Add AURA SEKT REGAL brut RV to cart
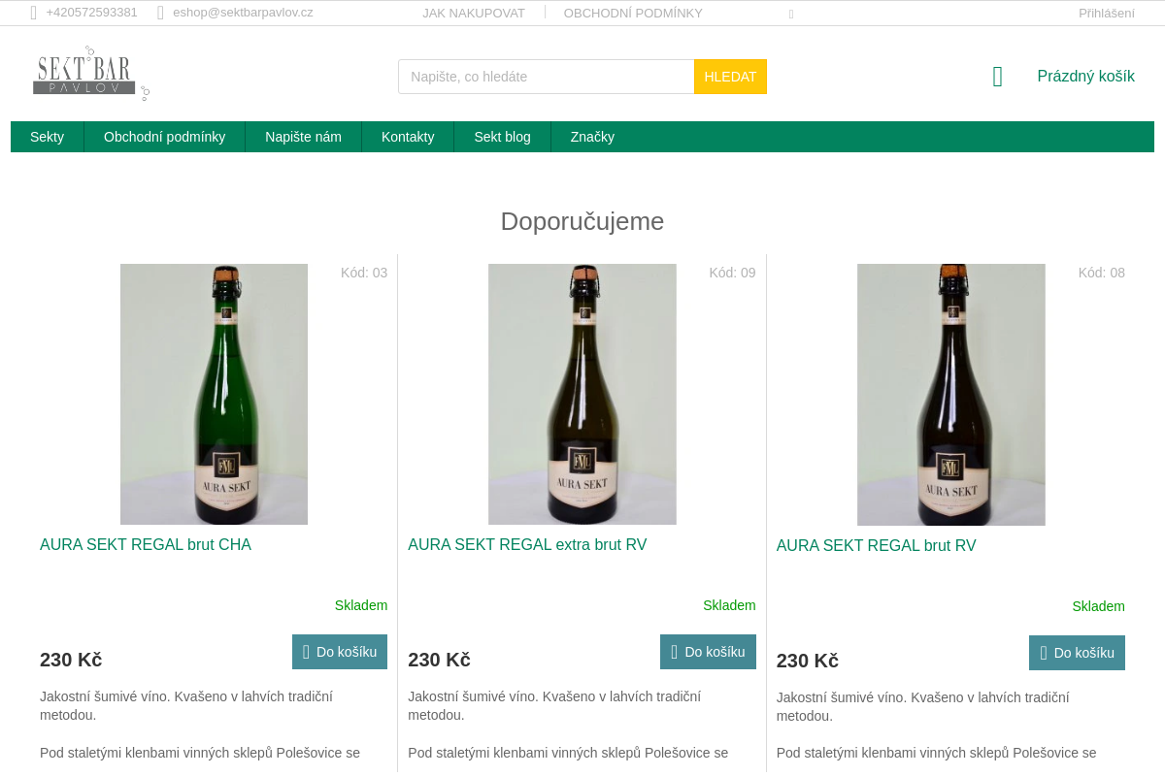The image size is (1165, 776). pyautogui.click(x=1077, y=653)
